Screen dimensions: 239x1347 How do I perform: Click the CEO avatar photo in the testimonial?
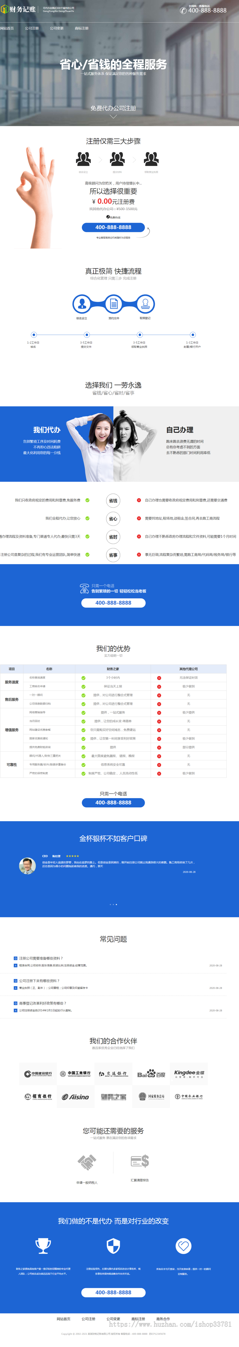click(27, 866)
